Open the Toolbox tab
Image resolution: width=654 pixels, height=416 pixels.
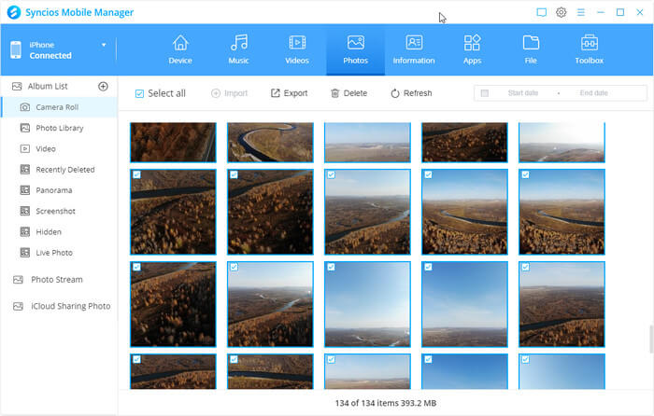[x=589, y=49]
